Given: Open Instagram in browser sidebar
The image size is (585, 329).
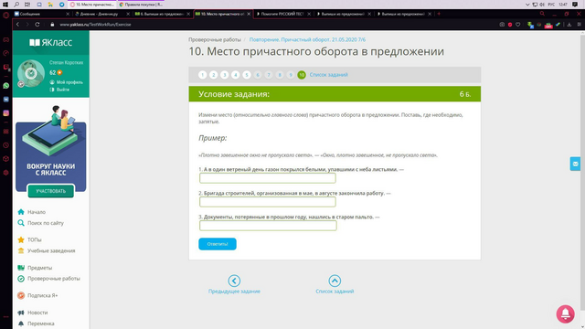Looking at the screenshot, I should click(x=6, y=113).
